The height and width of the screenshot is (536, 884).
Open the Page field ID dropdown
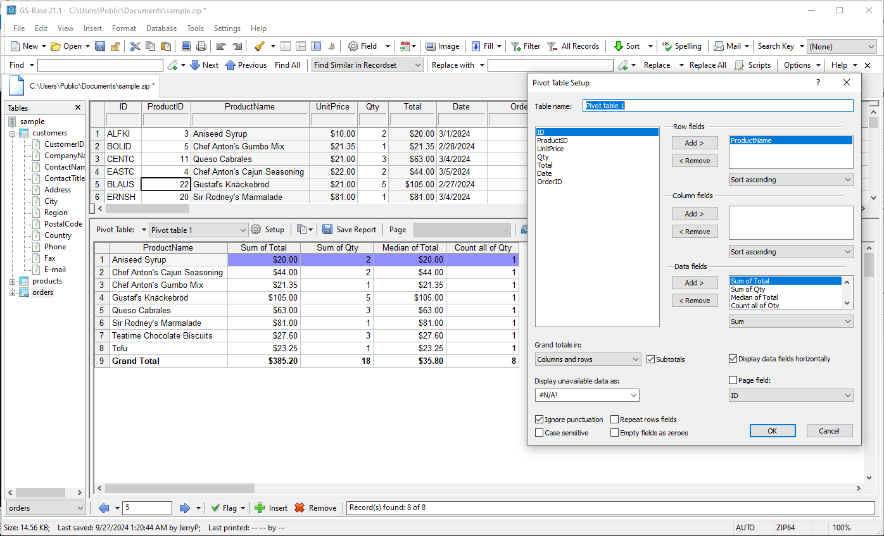(x=791, y=396)
